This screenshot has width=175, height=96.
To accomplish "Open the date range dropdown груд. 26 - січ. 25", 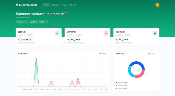I will click(x=38, y=22).
